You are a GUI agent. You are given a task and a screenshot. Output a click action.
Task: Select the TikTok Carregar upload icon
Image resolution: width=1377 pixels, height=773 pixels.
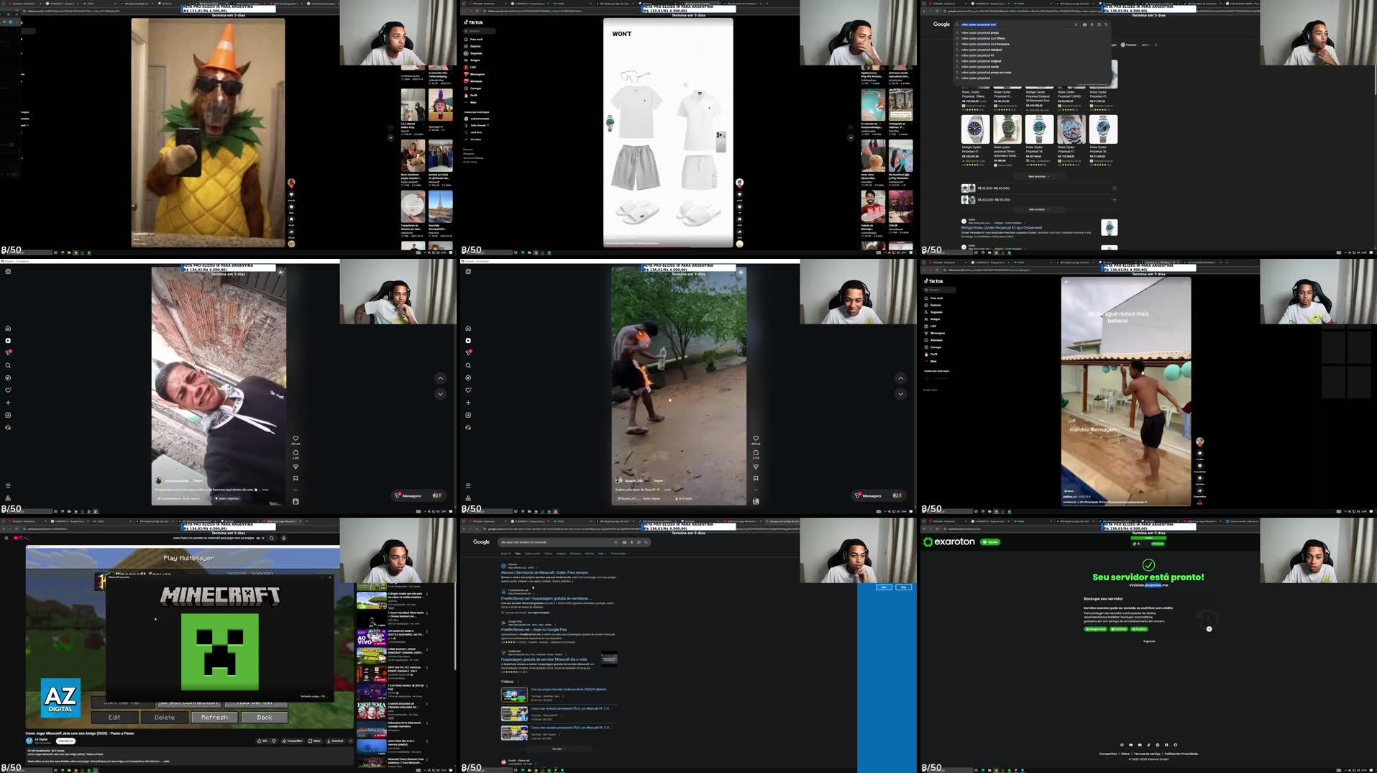coord(476,88)
